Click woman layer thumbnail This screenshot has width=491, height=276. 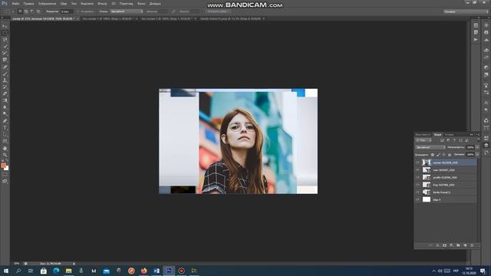427,163
